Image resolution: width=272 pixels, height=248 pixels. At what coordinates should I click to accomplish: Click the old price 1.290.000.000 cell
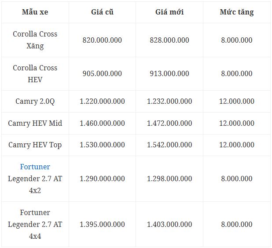click(x=102, y=179)
